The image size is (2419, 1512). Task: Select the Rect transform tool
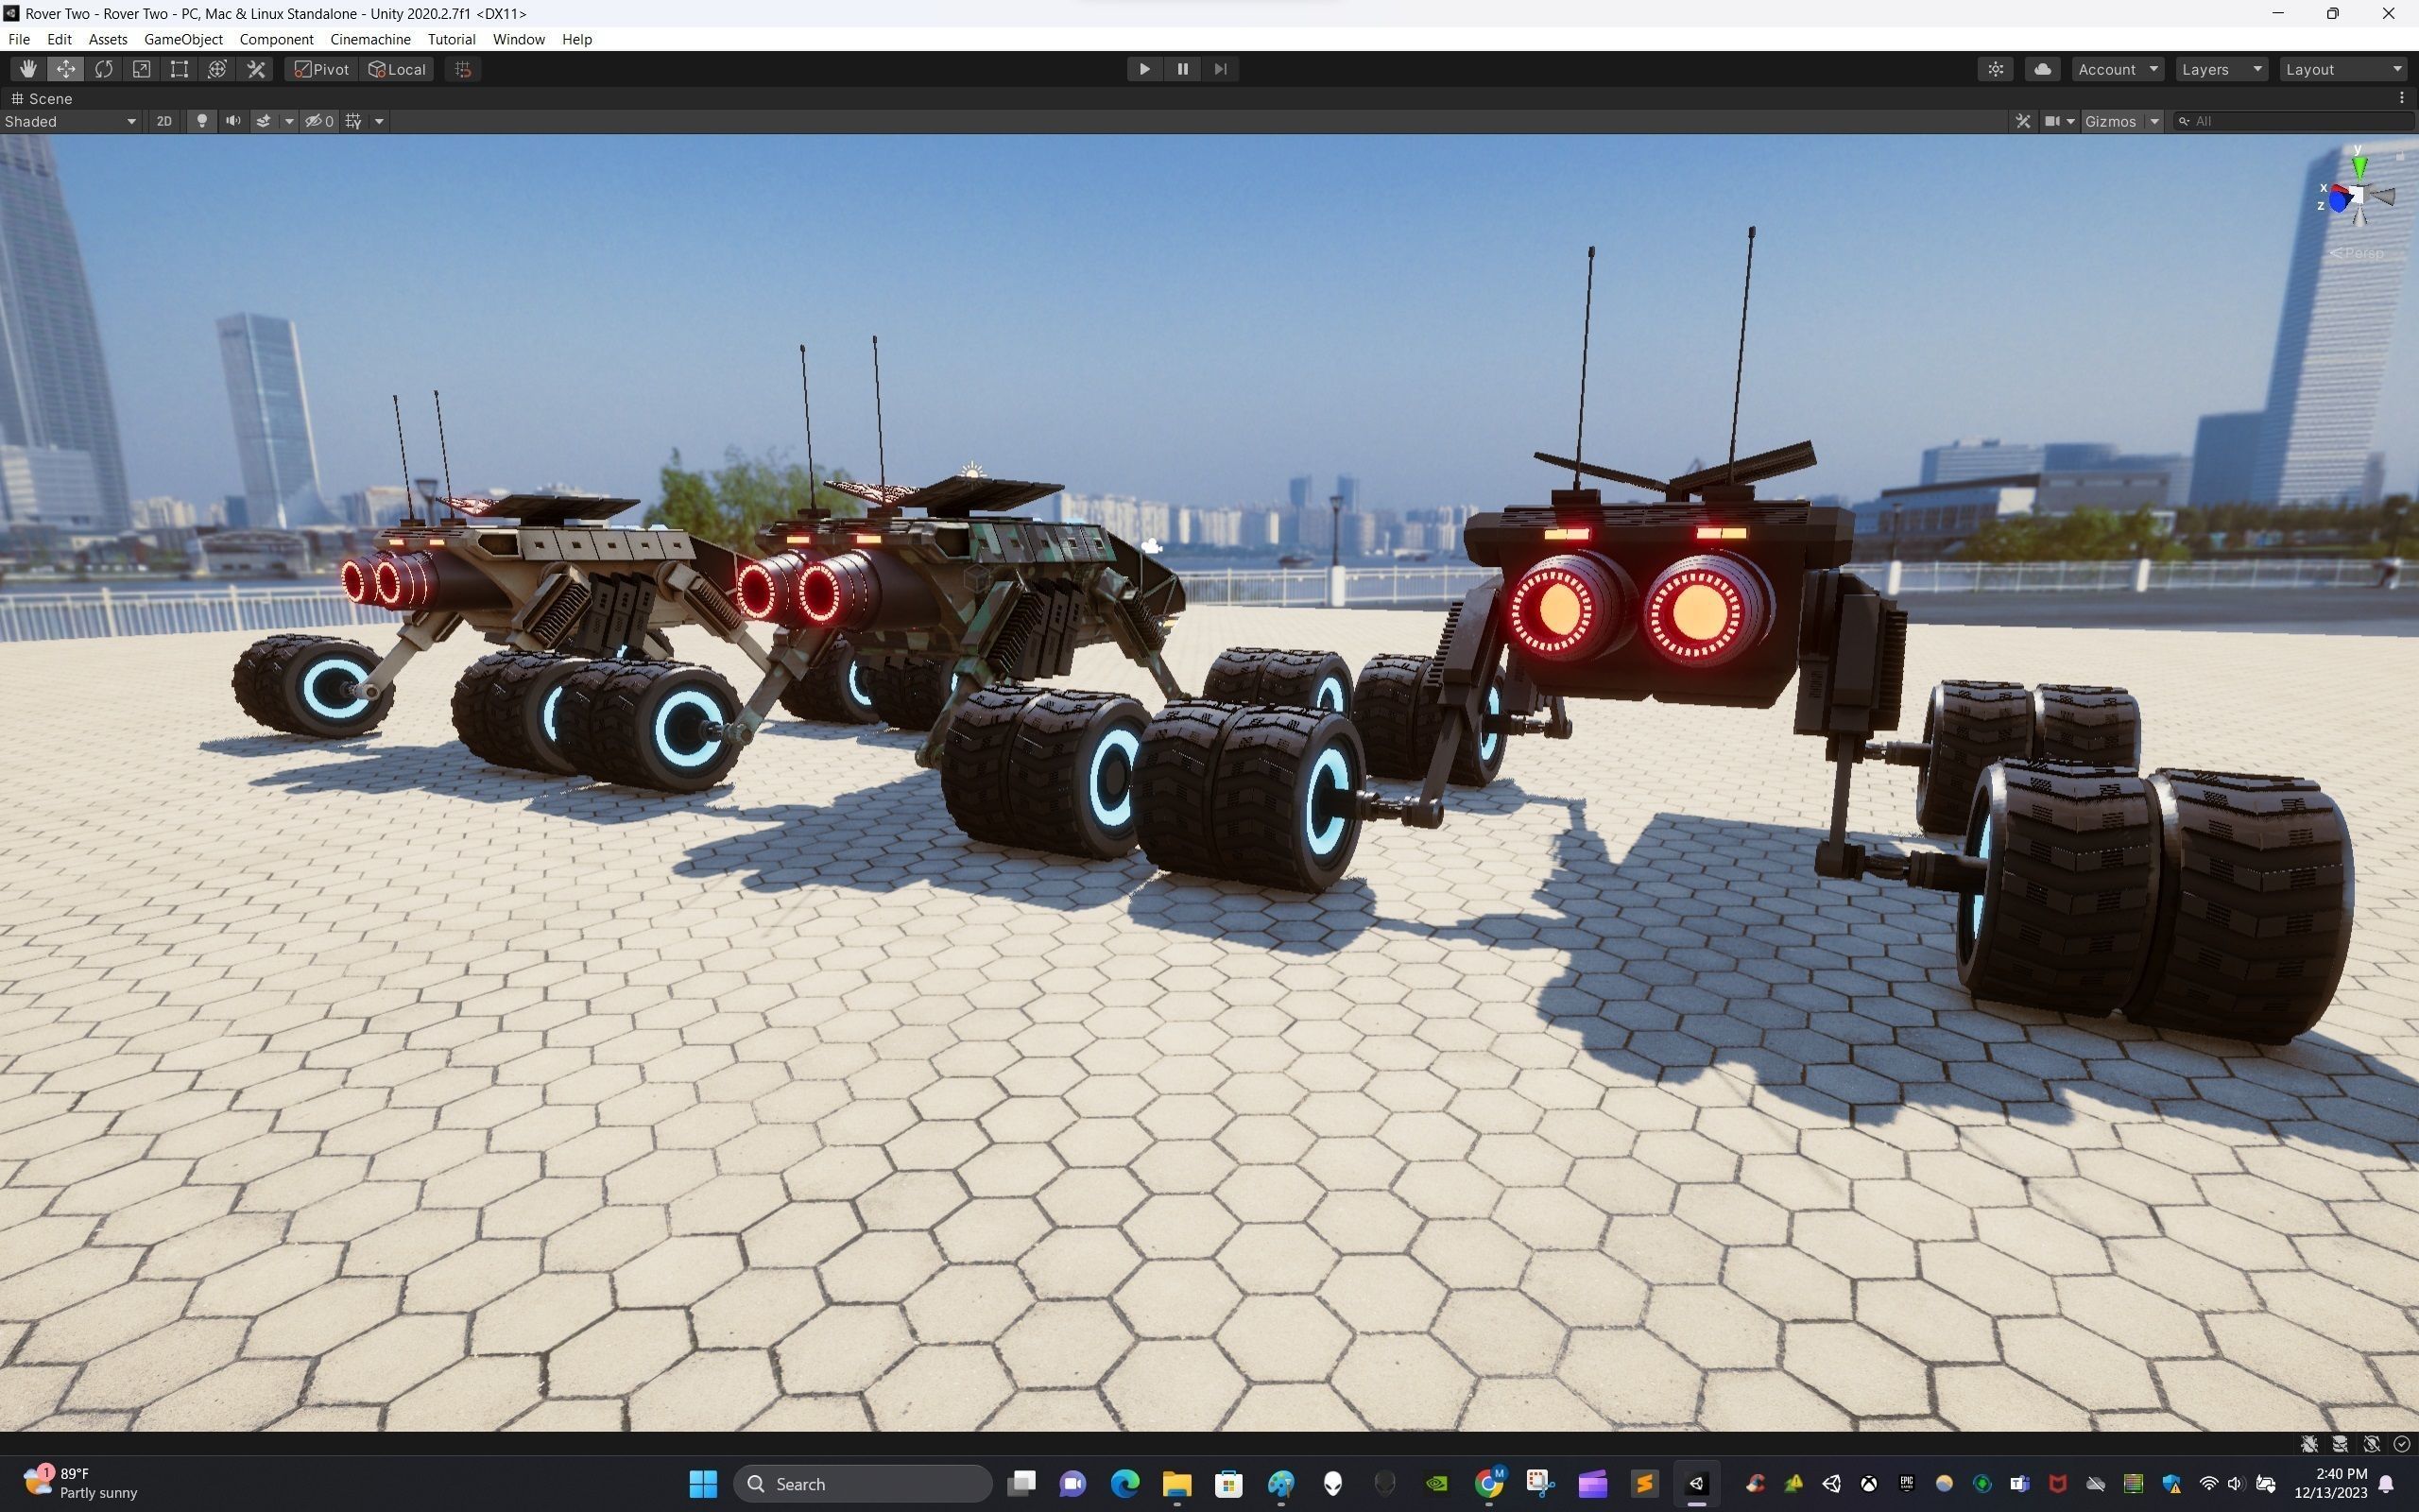pos(180,69)
